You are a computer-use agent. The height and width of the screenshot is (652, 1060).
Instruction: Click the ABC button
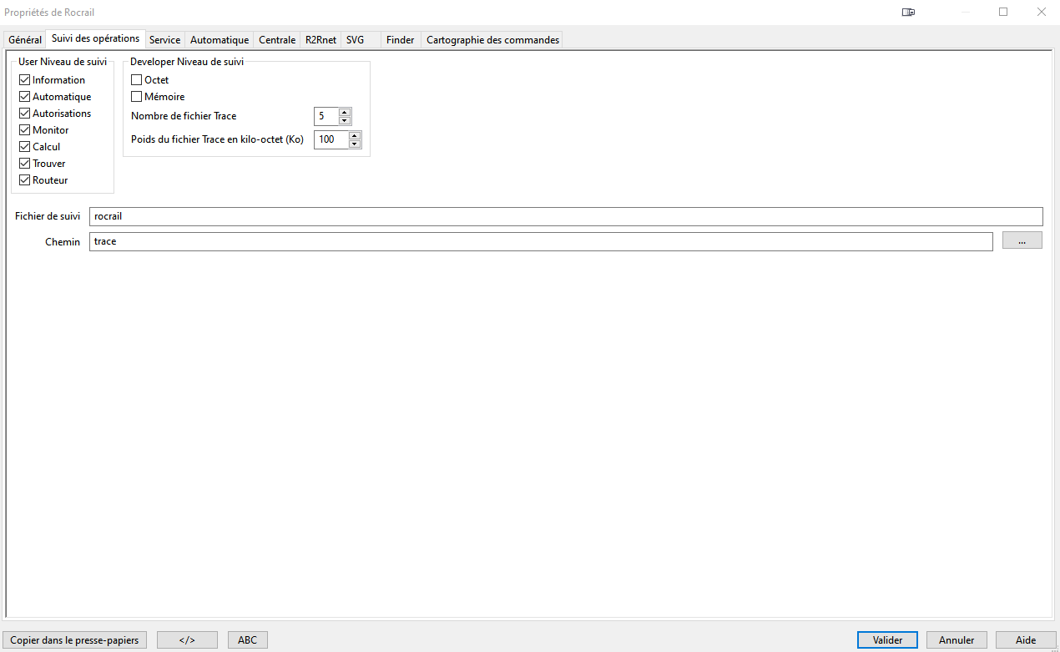click(247, 640)
